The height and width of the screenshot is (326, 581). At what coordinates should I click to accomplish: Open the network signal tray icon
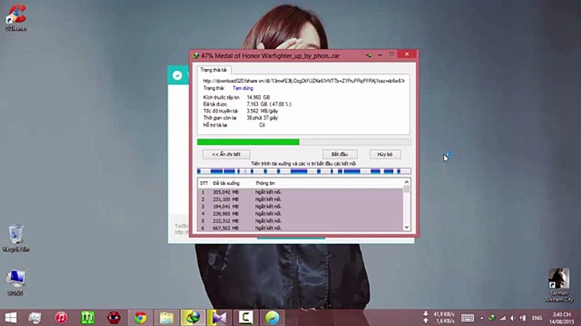point(503,318)
